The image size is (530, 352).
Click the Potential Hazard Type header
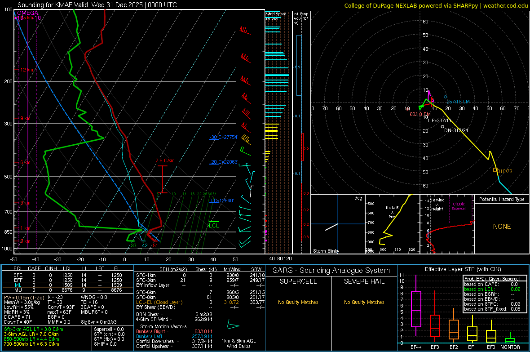tap(502, 199)
